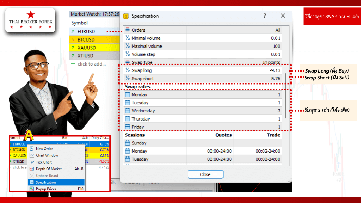Viewport: 361px width, 203px height.
Task: Click the Tick Chart icon in the context menu
Action: click(x=32, y=162)
